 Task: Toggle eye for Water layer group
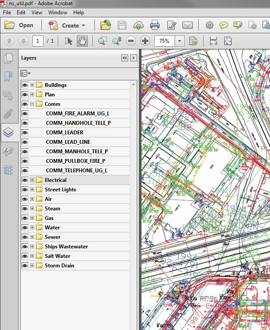[25, 228]
